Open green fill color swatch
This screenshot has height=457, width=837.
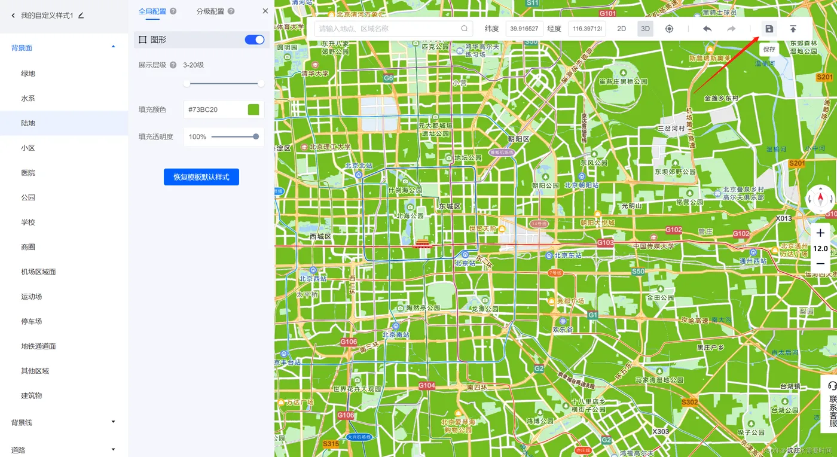pyautogui.click(x=253, y=109)
